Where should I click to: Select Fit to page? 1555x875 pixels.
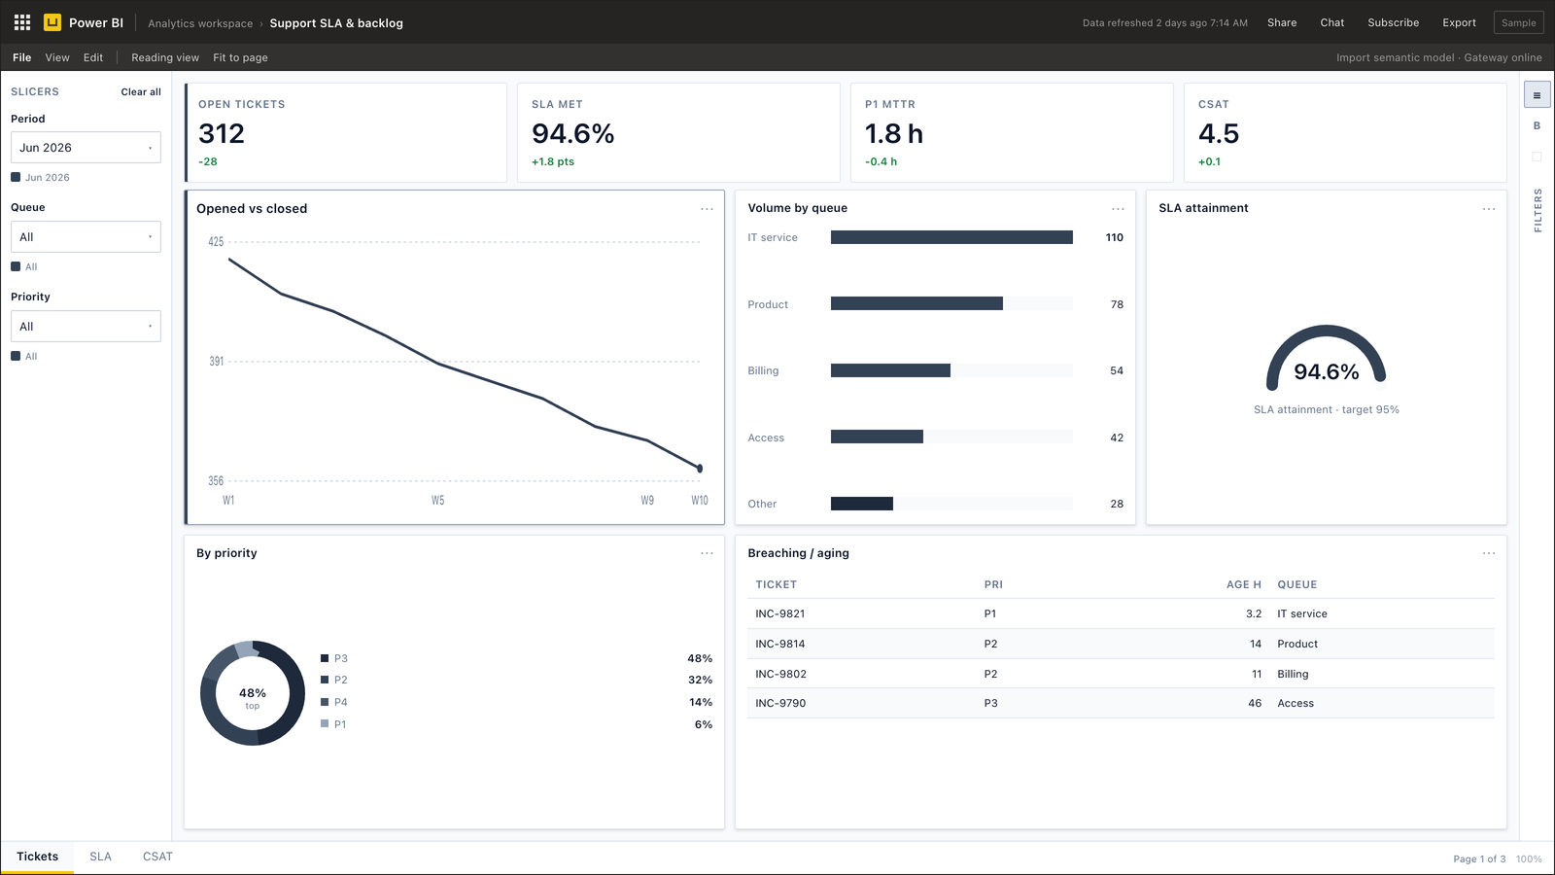(x=240, y=57)
